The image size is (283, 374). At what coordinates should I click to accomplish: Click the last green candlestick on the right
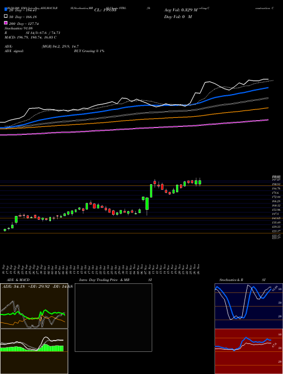point(200,182)
